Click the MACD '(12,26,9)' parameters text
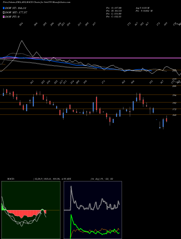This screenshot has width=181, height=239. [38, 179]
